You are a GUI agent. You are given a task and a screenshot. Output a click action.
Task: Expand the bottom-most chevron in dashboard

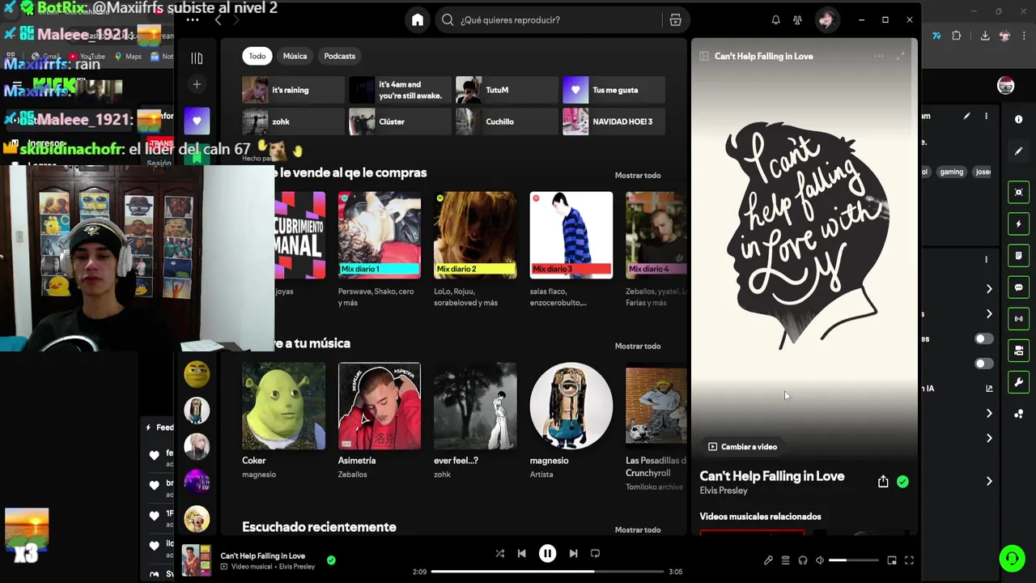click(989, 481)
